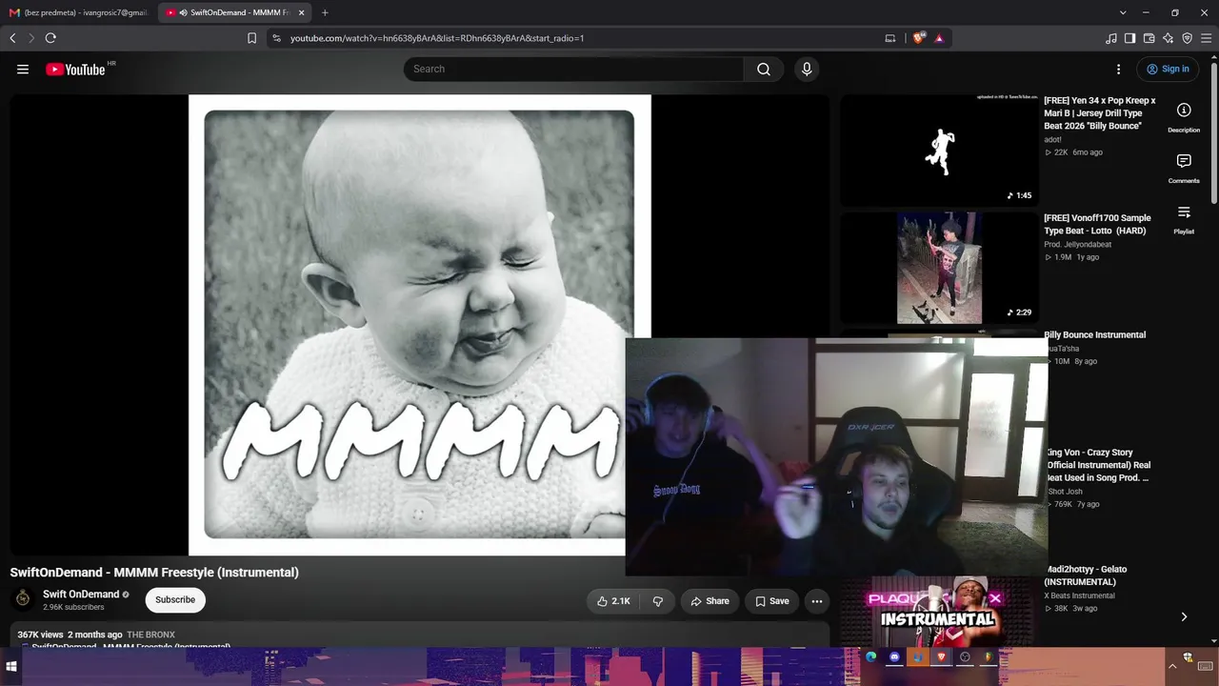View site information in the address bar
This screenshot has width=1219, height=686.
276,38
